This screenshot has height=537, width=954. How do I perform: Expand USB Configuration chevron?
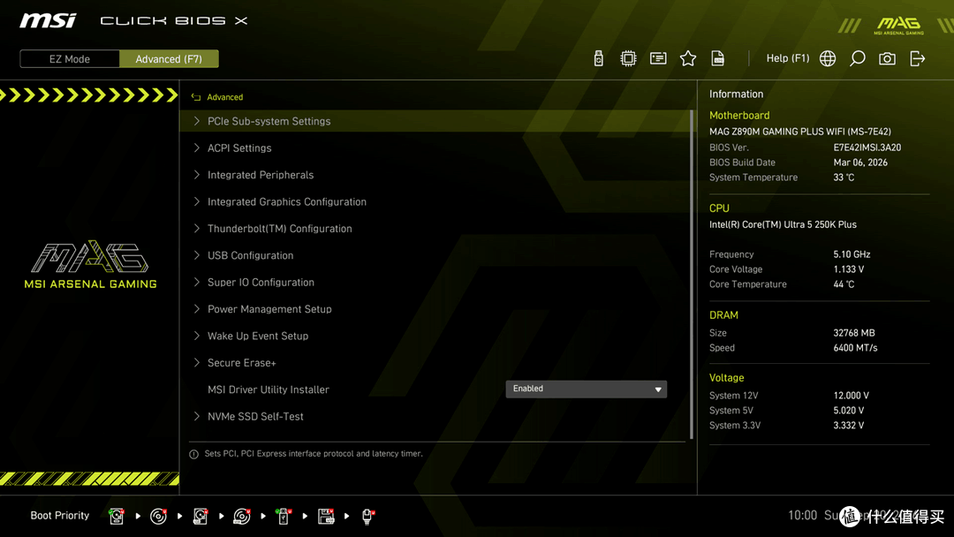pos(196,255)
